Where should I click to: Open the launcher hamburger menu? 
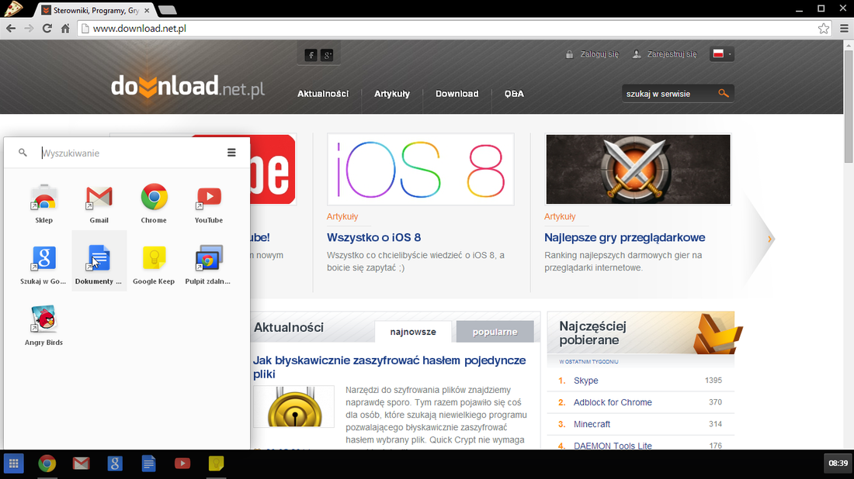pyautogui.click(x=231, y=153)
